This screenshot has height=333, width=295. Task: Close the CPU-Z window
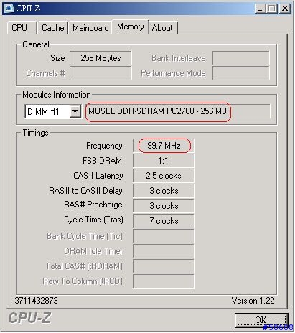point(285,9)
